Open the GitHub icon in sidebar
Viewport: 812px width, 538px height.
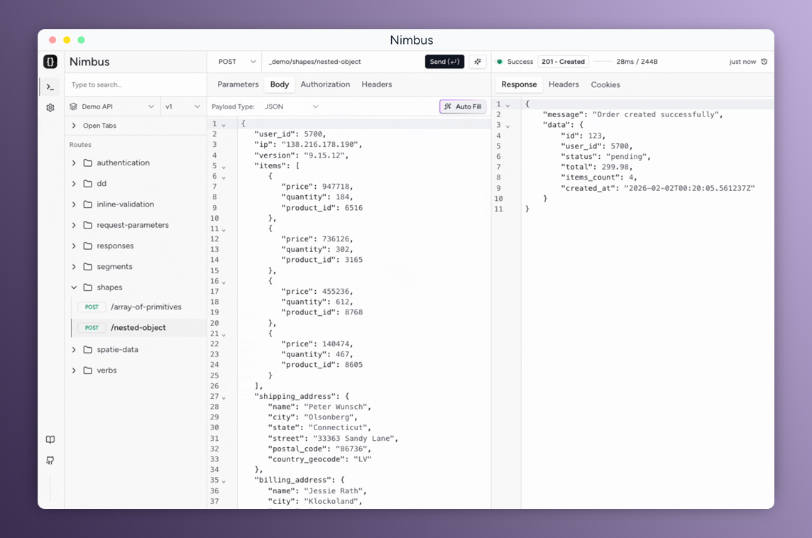click(x=50, y=461)
